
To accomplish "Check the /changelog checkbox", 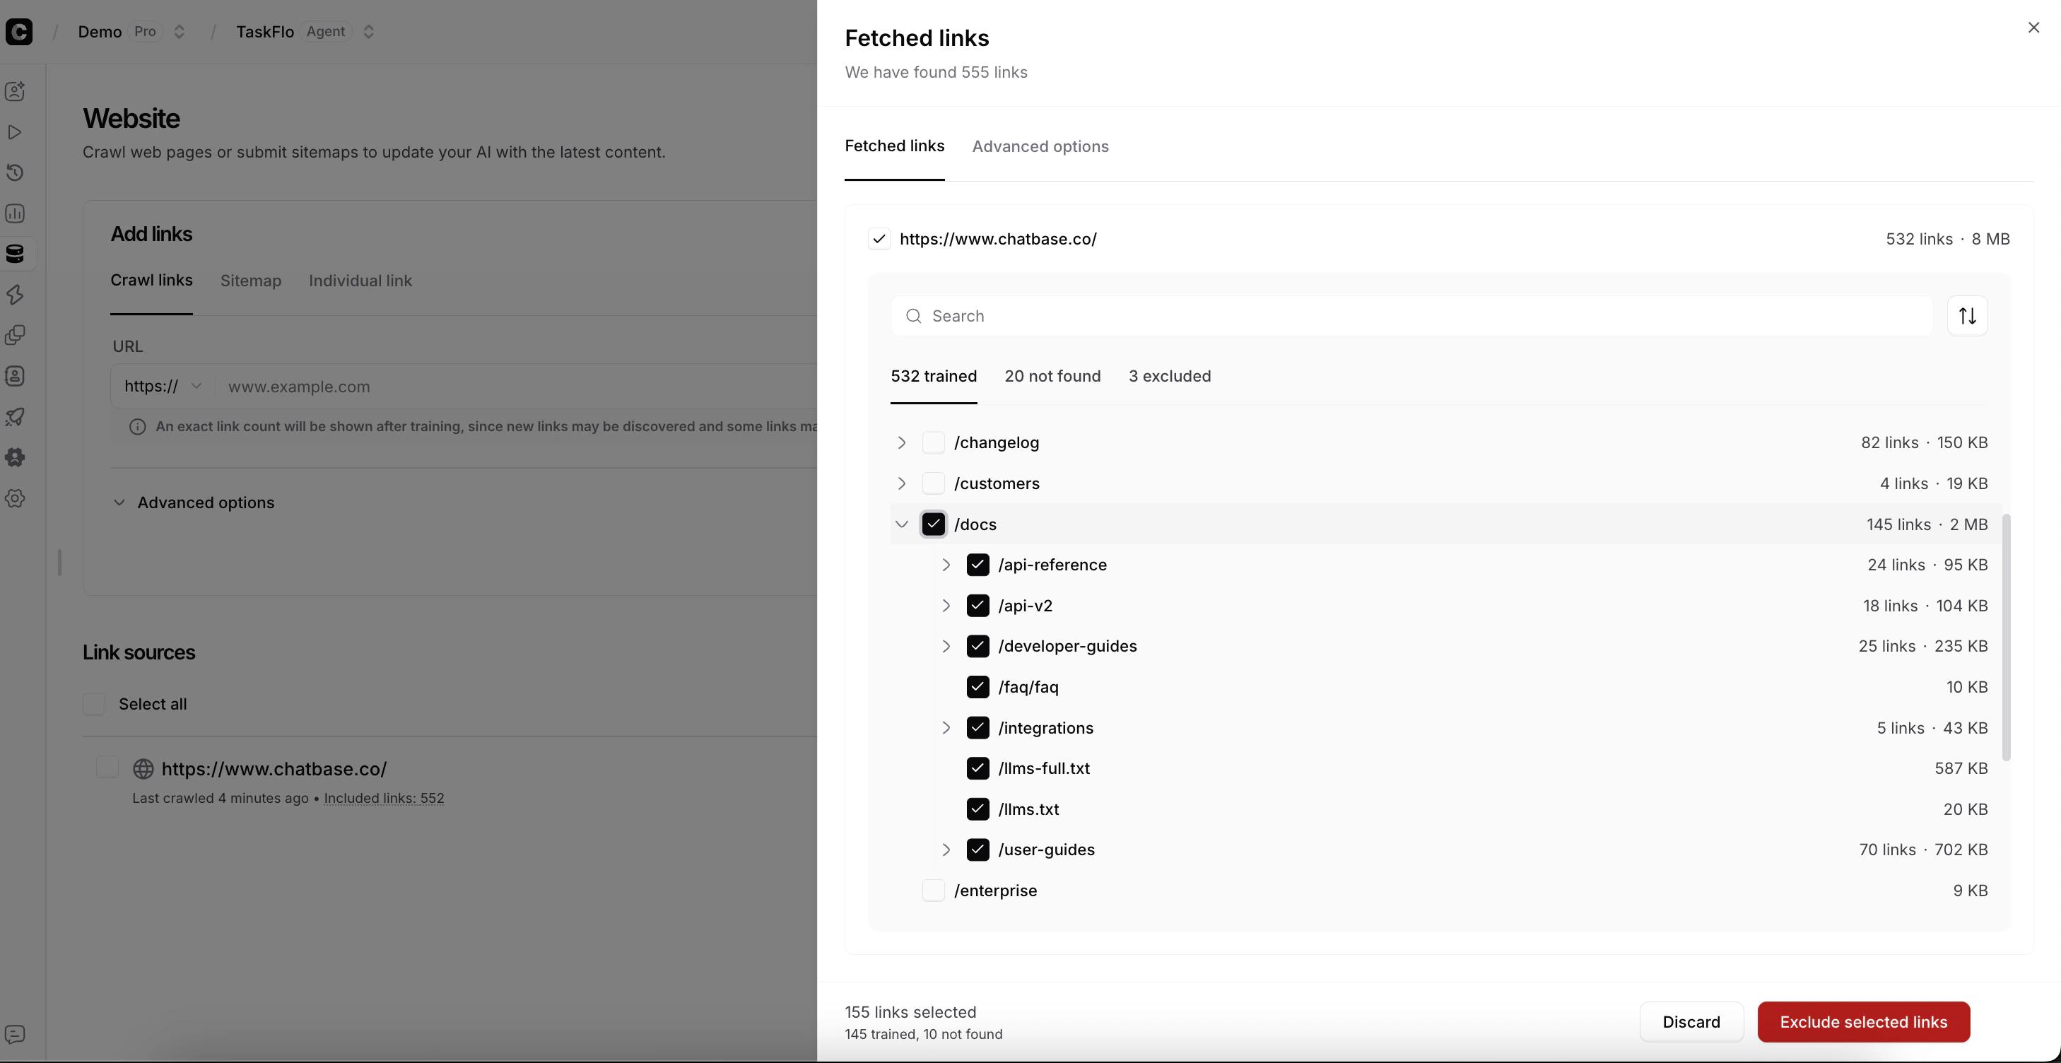I will click(934, 442).
